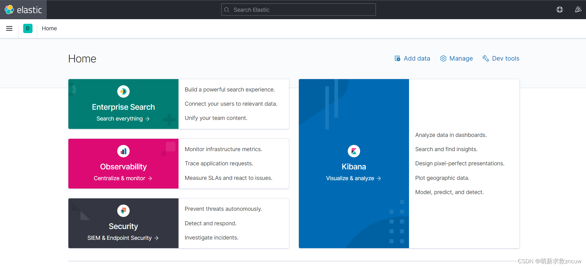Image resolution: width=586 pixels, height=267 pixels.
Task: Open Observability title
Action: [123, 167]
